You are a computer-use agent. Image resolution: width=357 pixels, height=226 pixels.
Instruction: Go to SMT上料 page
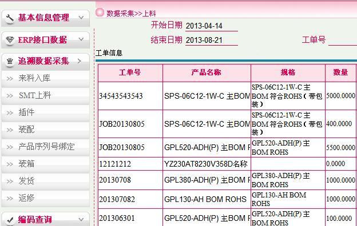tap(46, 96)
